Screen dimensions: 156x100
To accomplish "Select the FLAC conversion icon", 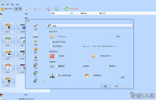I will 9,41.
